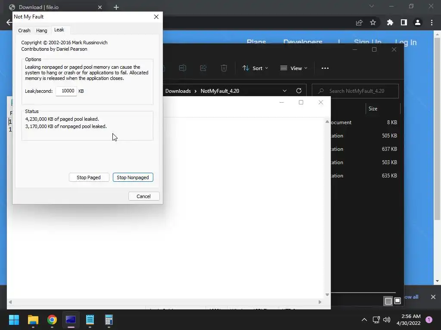441x330 pixels.
Task: Close the Download file.io browser tab
Action: click(100, 7)
